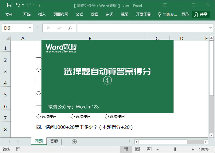Open Ribbon Display Options icon

click(165, 5)
